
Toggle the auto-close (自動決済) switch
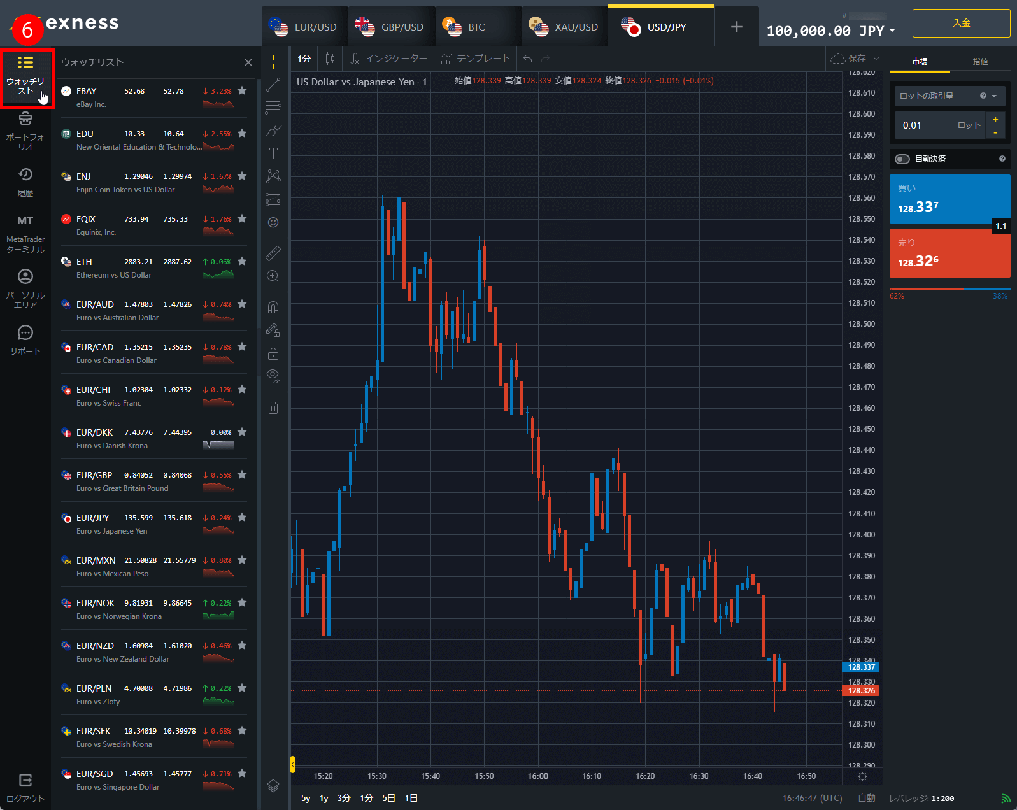tap(902, 159)
